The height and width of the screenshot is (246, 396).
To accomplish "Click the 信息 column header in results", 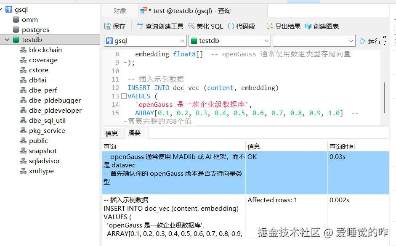I will click(287, 146).
